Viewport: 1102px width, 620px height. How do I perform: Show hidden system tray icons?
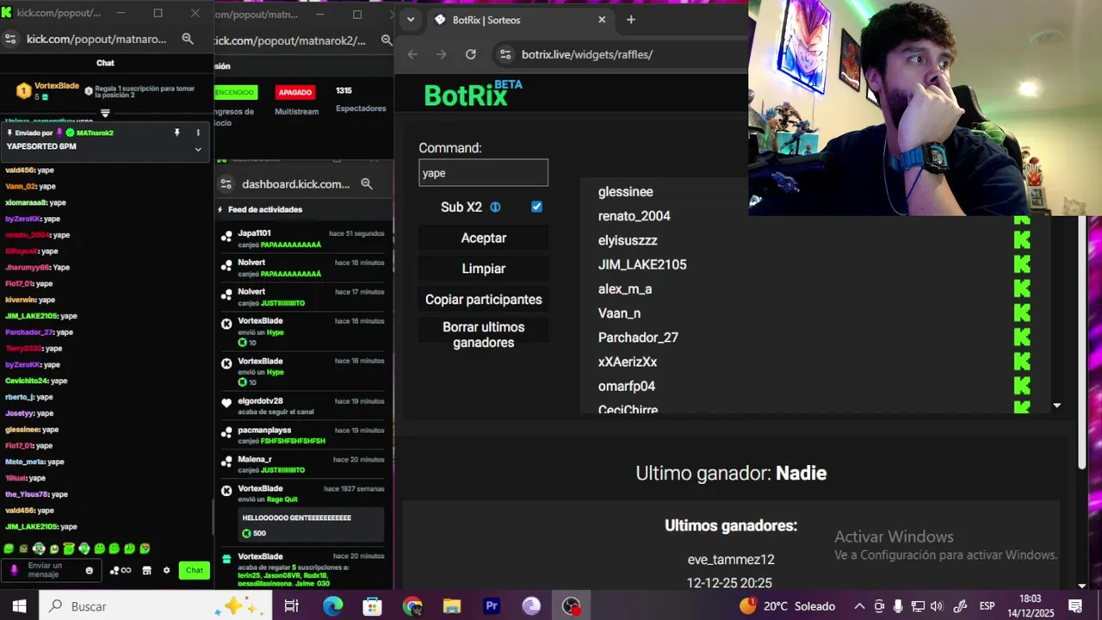(x=859, y=606)
